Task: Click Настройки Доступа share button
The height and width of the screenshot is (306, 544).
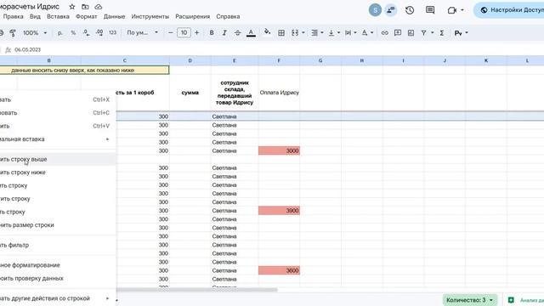Action: (x=509, y=10)
